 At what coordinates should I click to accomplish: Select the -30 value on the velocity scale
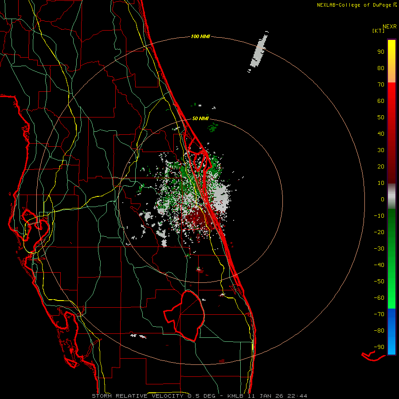point(379,249)
